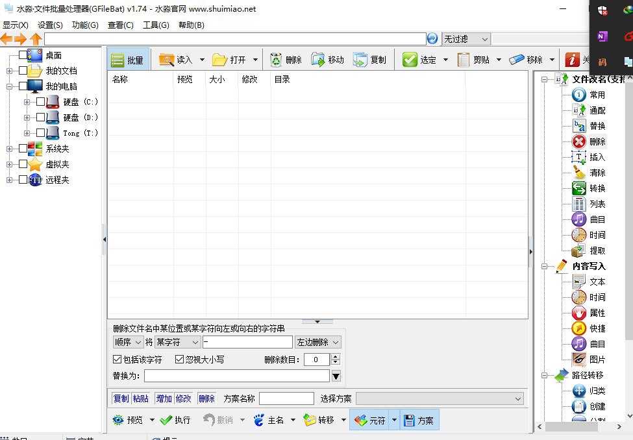This screenshot has height=440, width=633.
Task: Expand the 我的文档 tree node
Action: click(x=9, y=71)
